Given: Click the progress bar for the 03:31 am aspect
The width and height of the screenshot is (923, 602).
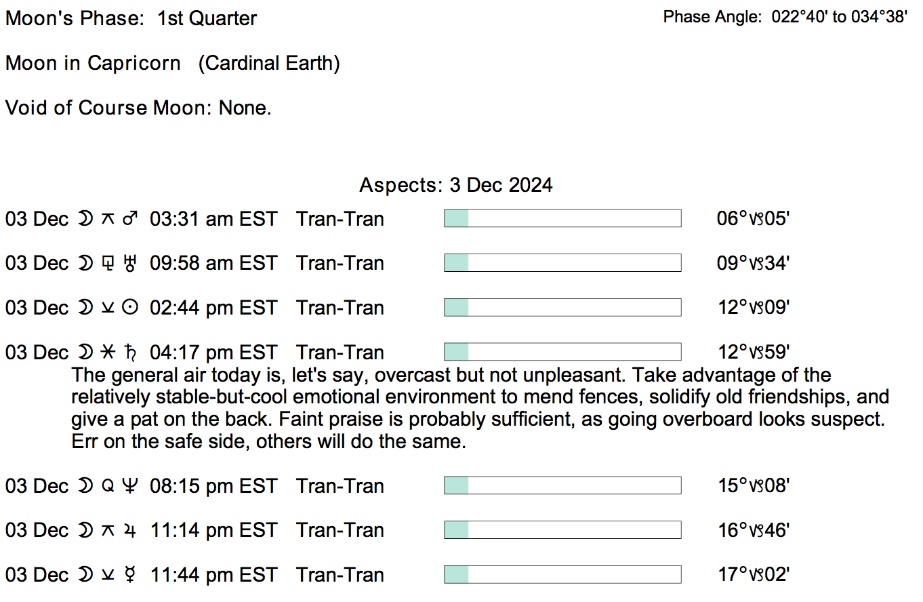Looking at the screenshot, I should pyautogui.click(x=562, y=218).
